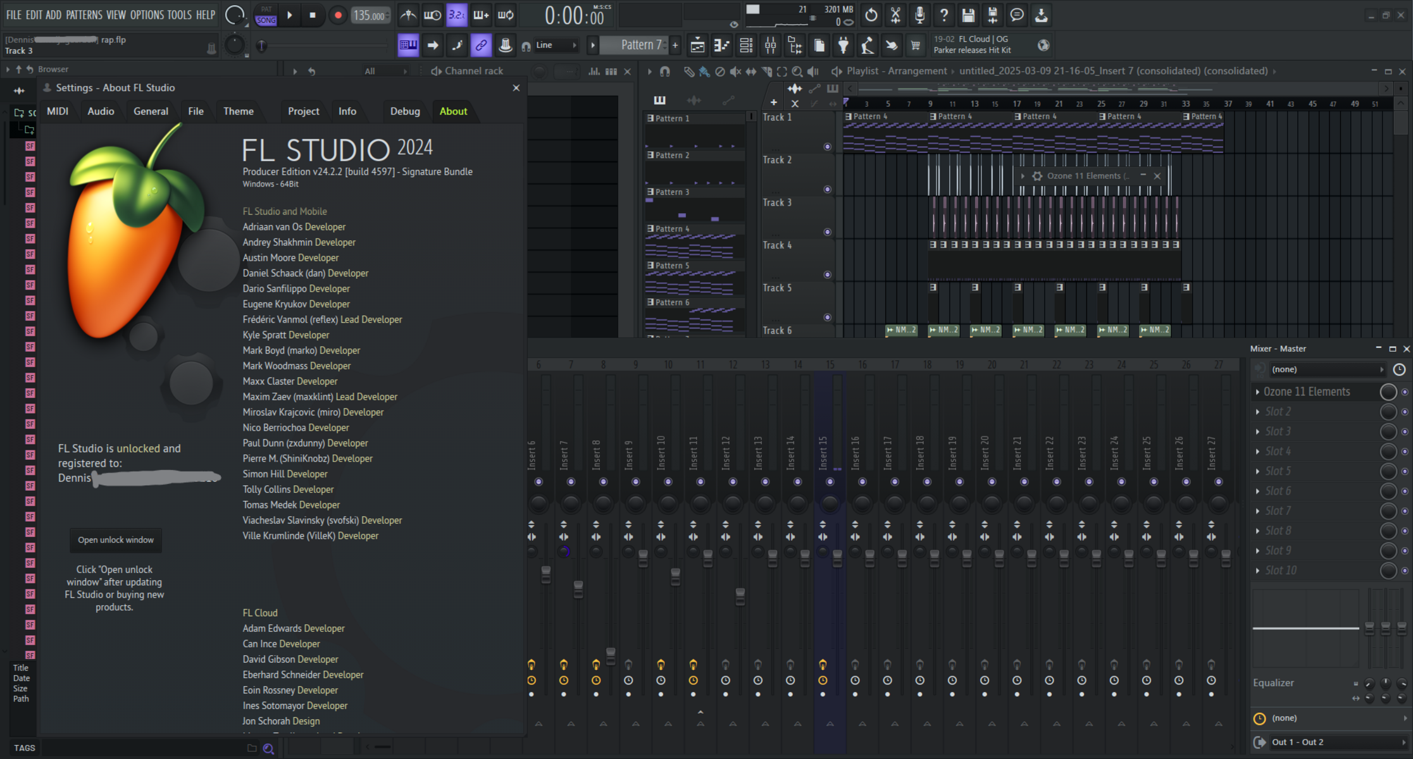This screenshot has width=1413, height=759.
Task: Select the playlist Draw pencil tool
Action: click(x=688, y=71)
